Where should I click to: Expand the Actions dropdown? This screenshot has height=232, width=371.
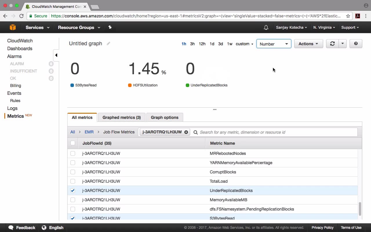(308, 44)
